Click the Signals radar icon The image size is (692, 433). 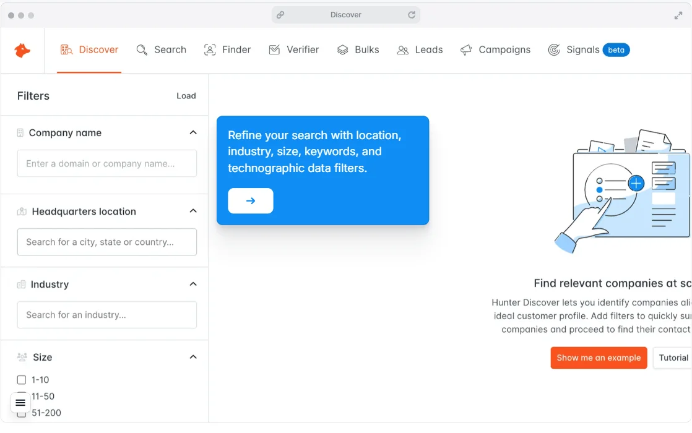click(554, 50)
